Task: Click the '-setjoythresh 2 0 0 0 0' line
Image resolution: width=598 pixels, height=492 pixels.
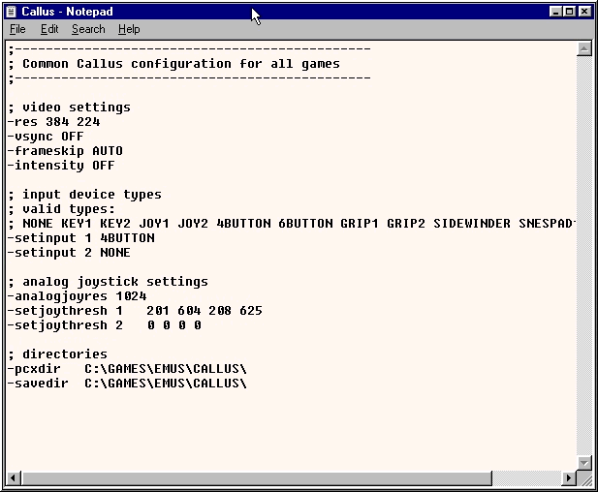Action: [104, 325]
